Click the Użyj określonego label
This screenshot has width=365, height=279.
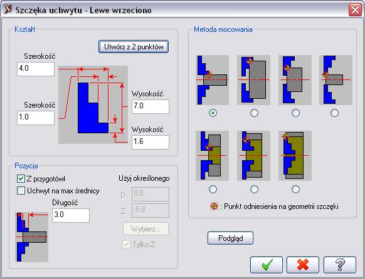click(144, 178)
